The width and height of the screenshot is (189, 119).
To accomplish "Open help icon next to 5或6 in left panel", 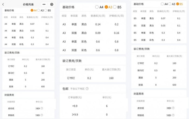I will (42, 115).
